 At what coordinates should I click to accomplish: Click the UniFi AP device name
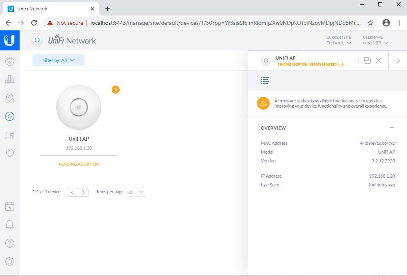point(79,139)
